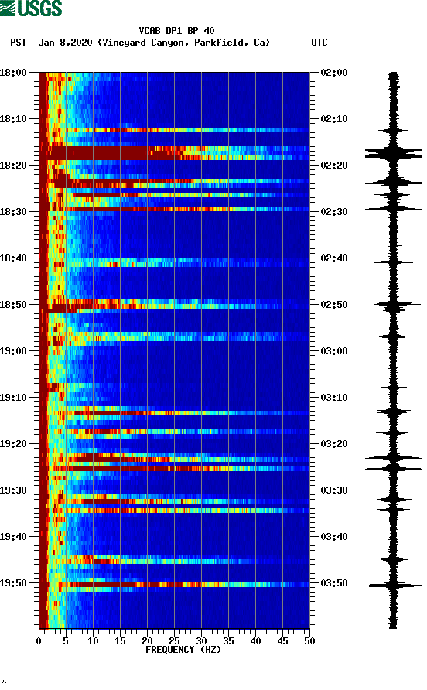Click the 02:10 UTC time label
Viewport: 427px width, 690px height.
pos(334,119)
